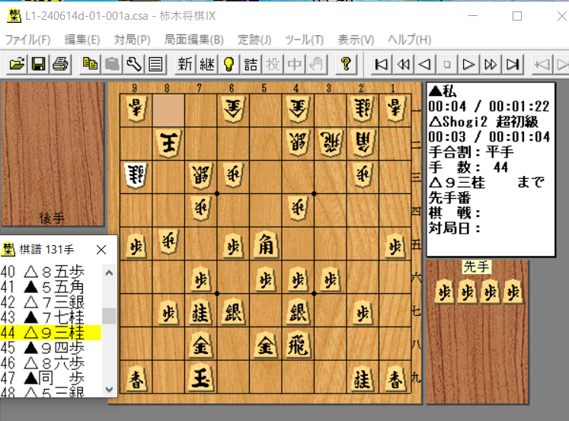Image resolution: width=569 pixels, height=421 pixels.
Task: Continue the game with 継 button
Action: click(207, 65)
